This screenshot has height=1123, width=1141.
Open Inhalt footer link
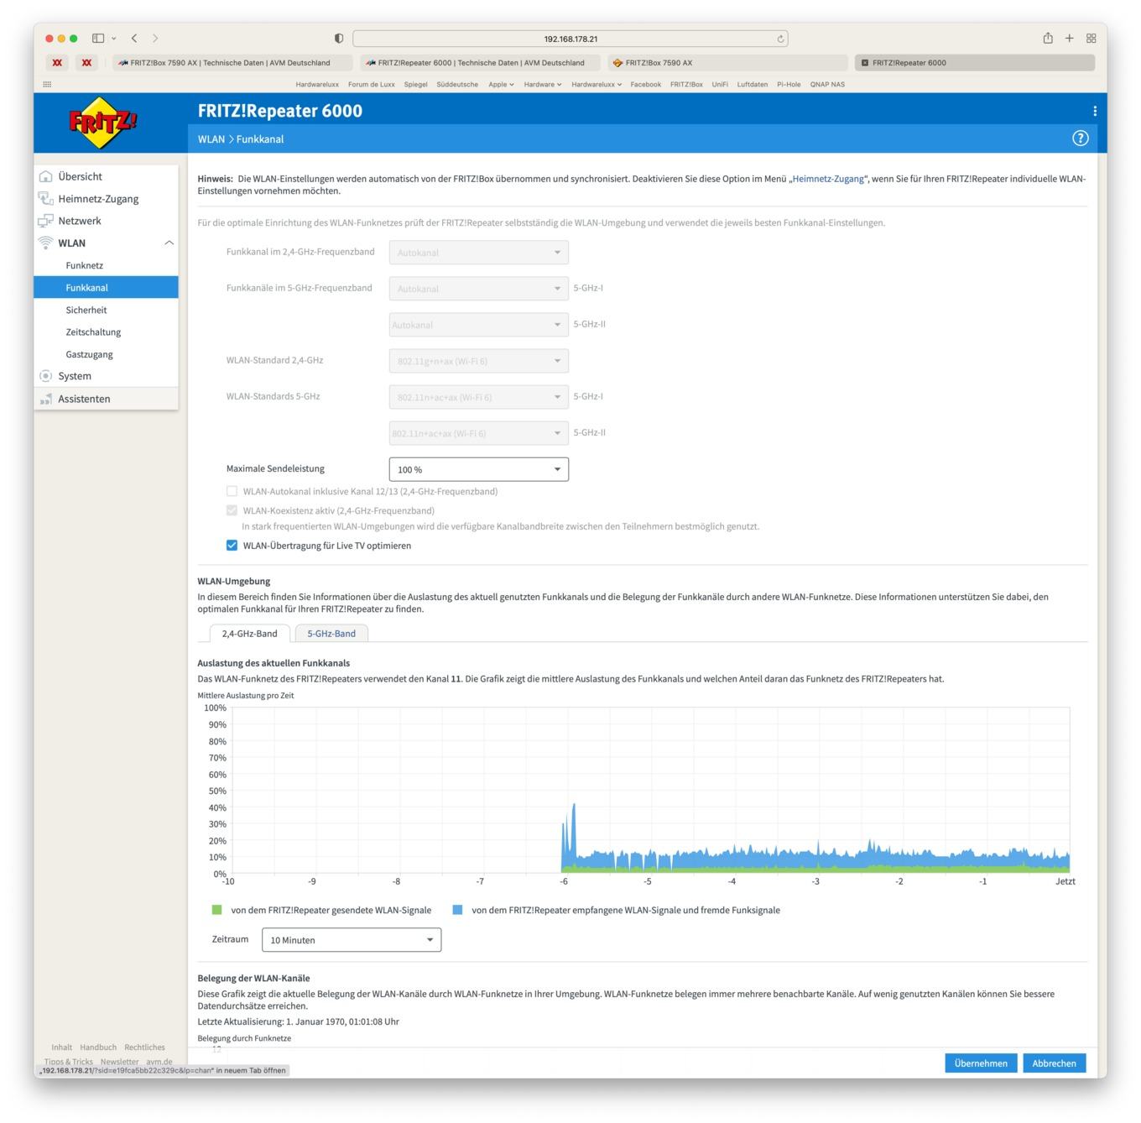click(x=61, y=1047)
